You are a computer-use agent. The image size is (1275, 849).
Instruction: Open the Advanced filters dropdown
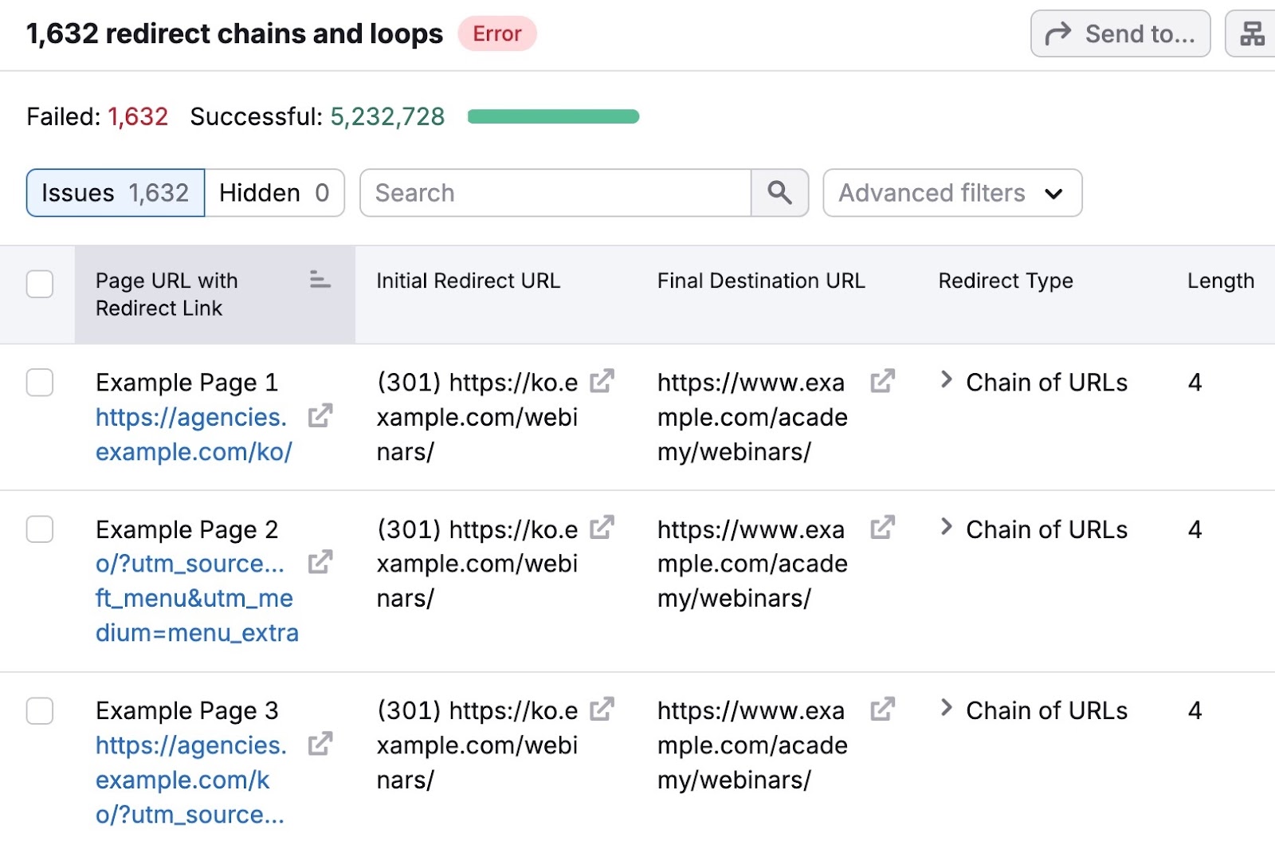click(952, 193)
